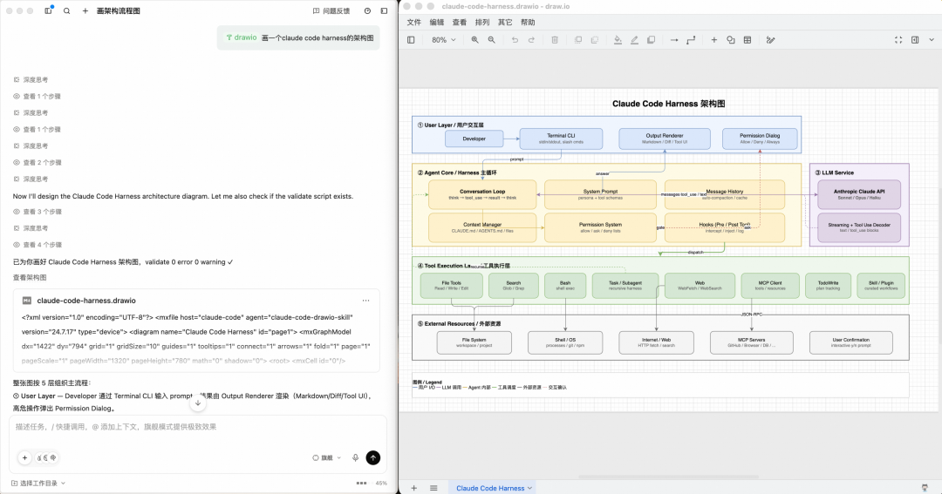This screenshot has width=942, height=494.
Task: Open the shapes picker icon in toolbar
Action: coord(731,40)
